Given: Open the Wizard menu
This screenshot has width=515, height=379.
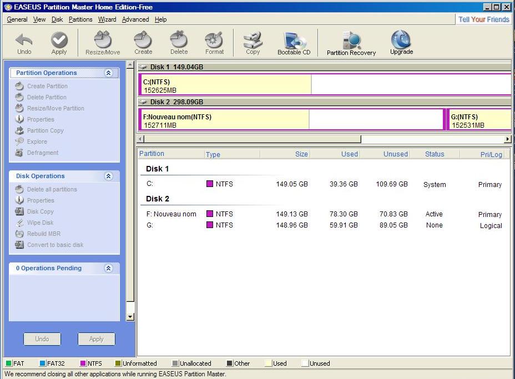Looking at the screenshot, I should coord(107,19).
